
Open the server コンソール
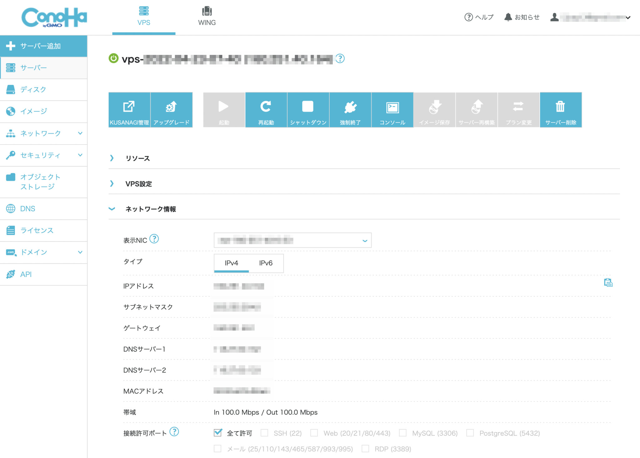(392, 110)
